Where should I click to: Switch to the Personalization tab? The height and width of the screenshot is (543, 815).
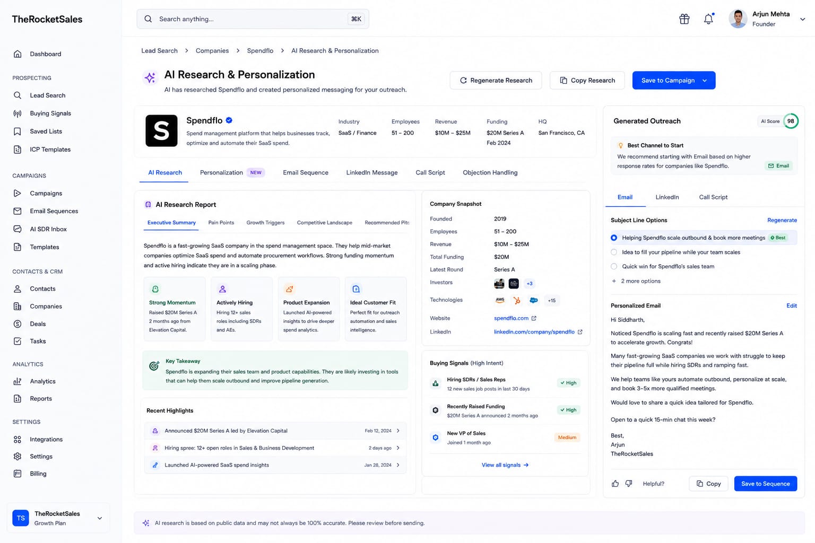point(232,173)
